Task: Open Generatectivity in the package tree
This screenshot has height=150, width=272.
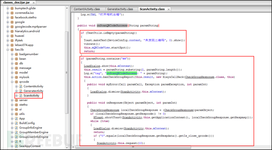Action: 33,91
